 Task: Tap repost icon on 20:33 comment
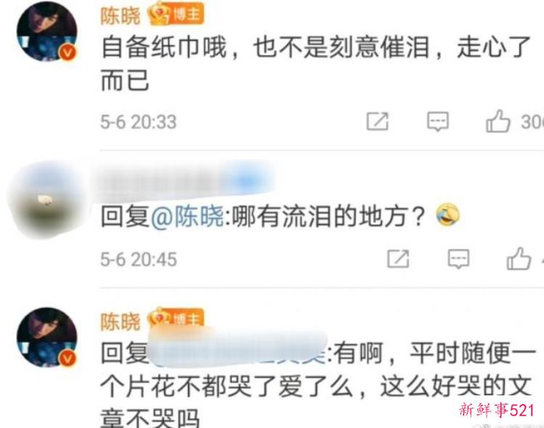(377, 122)
